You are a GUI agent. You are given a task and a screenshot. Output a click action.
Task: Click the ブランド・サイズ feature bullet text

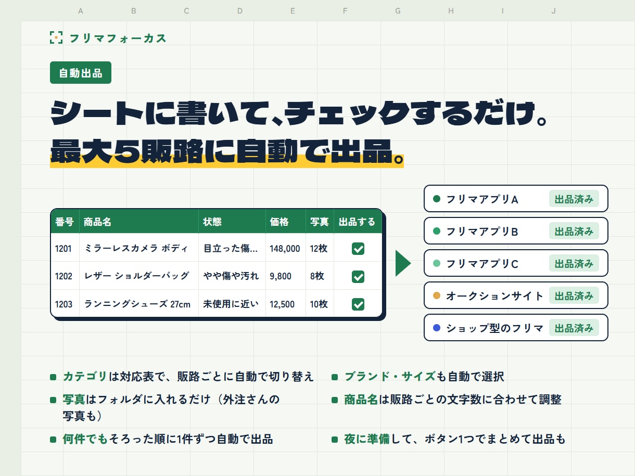pos(424,377)
